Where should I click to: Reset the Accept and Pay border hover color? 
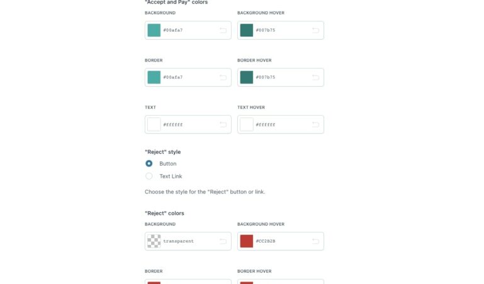pyautogui.click(x=315, y=77)
